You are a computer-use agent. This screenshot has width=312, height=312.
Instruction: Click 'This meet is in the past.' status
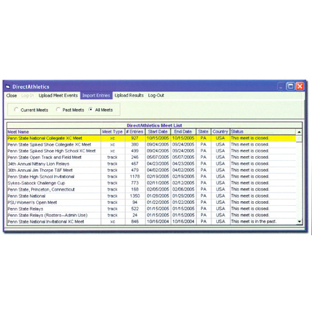(254, 222)
